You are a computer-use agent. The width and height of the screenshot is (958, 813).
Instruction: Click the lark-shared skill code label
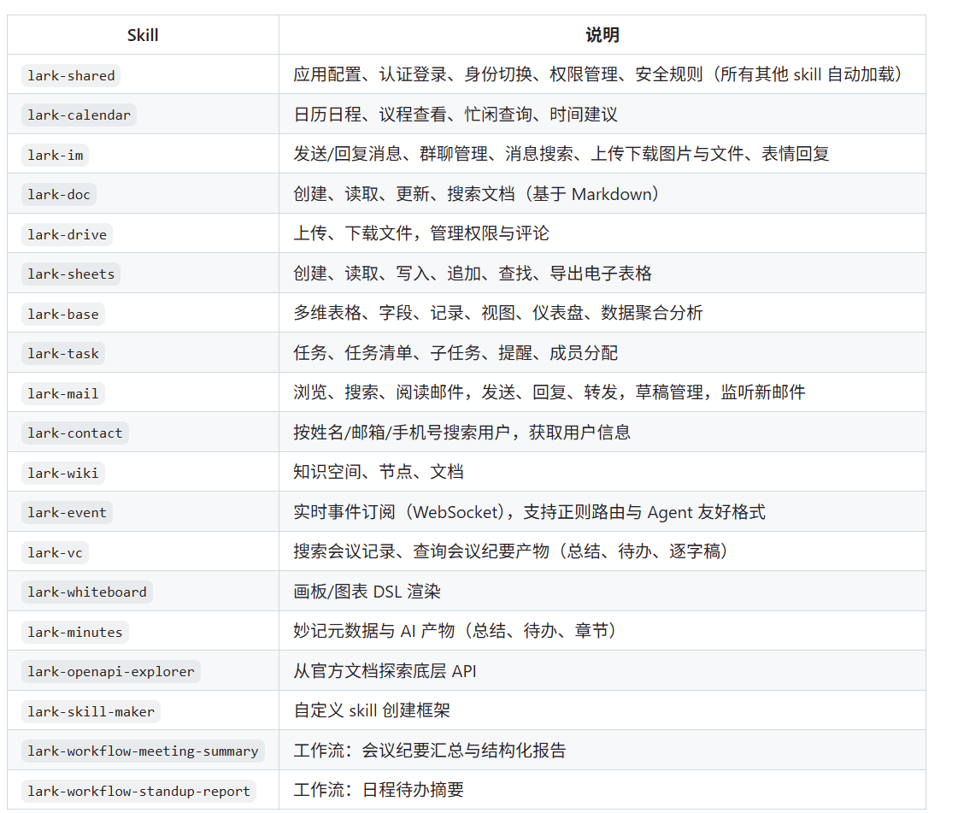point(71,75)
